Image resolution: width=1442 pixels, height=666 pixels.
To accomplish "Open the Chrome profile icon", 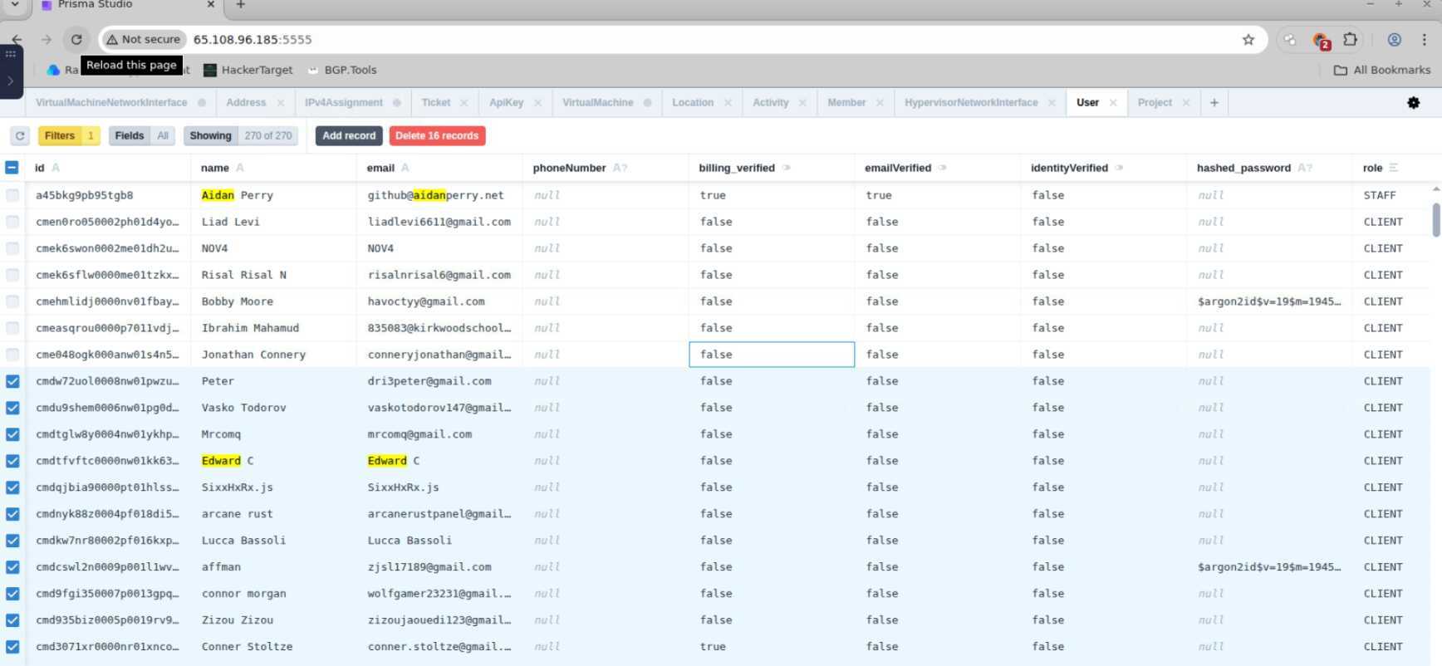I will [1394, 39].
